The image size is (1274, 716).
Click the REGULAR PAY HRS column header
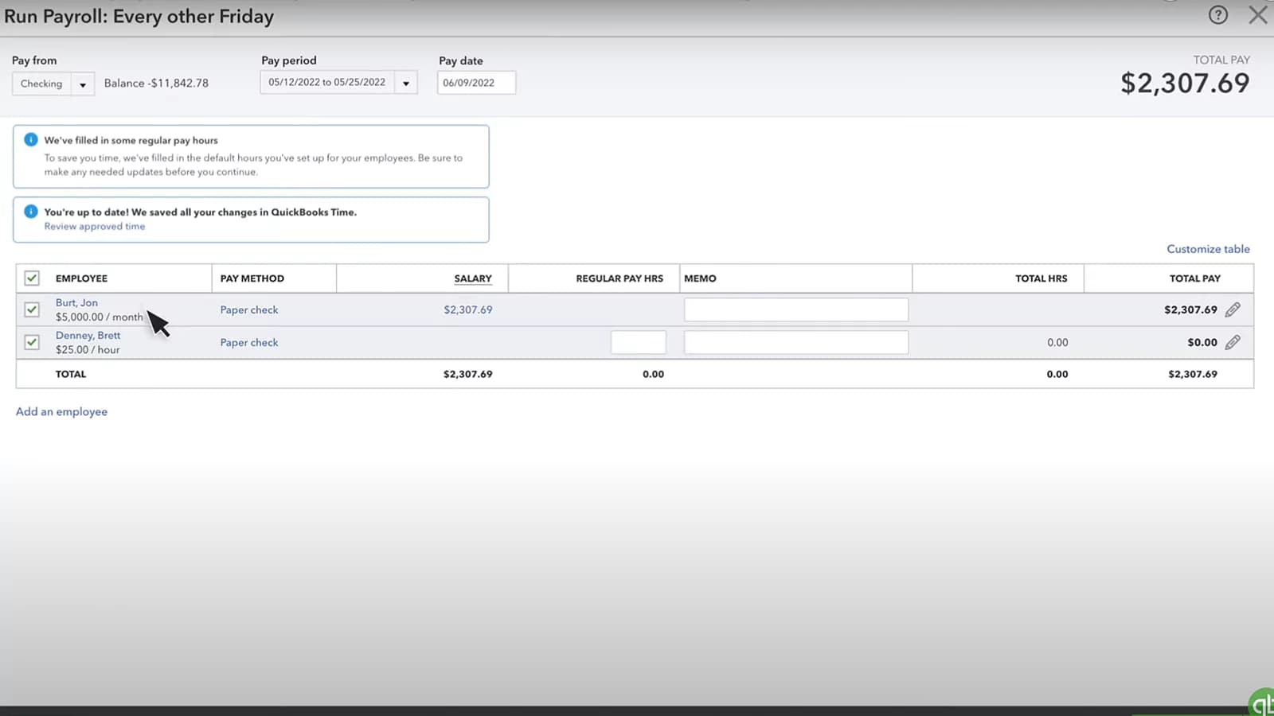pyautogui.click(x=619, y=278)
